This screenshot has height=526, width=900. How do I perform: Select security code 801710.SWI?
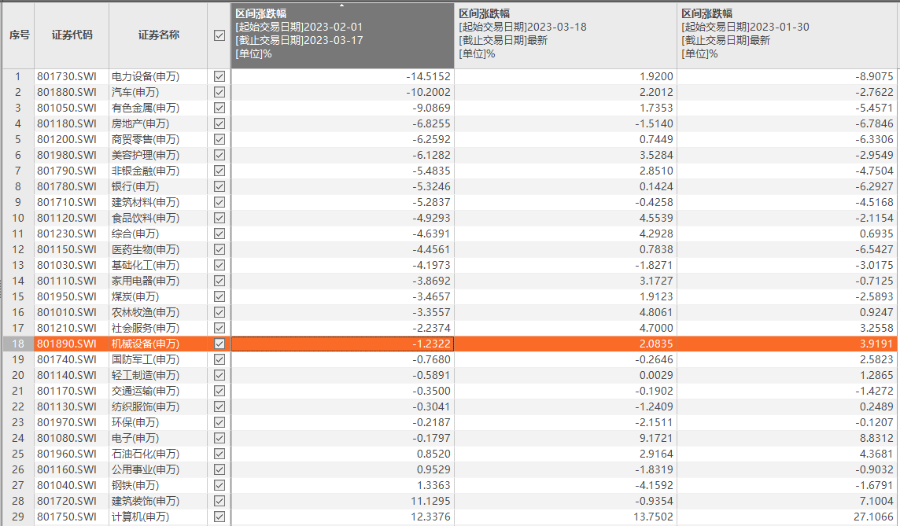click(x=67, y=202)
